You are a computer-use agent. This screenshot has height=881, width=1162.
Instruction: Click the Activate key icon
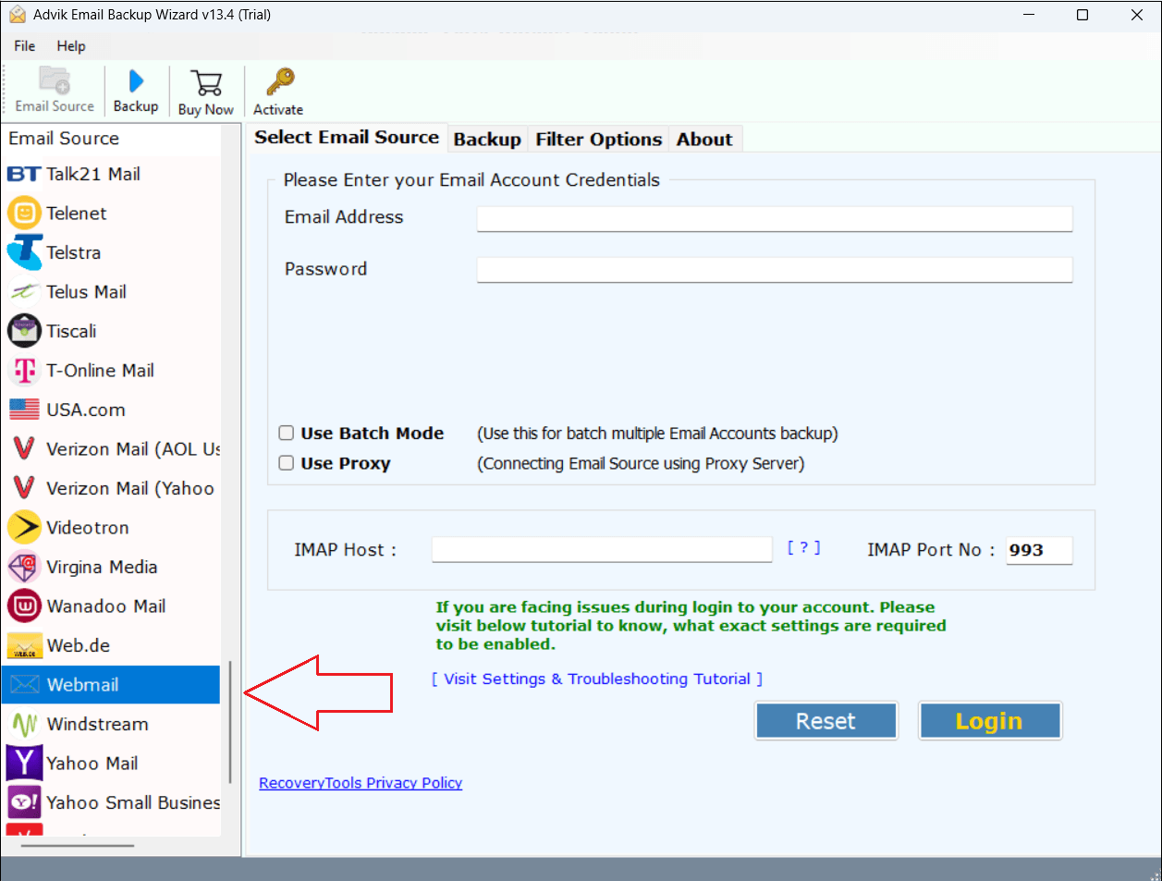[x=279, y=82]
